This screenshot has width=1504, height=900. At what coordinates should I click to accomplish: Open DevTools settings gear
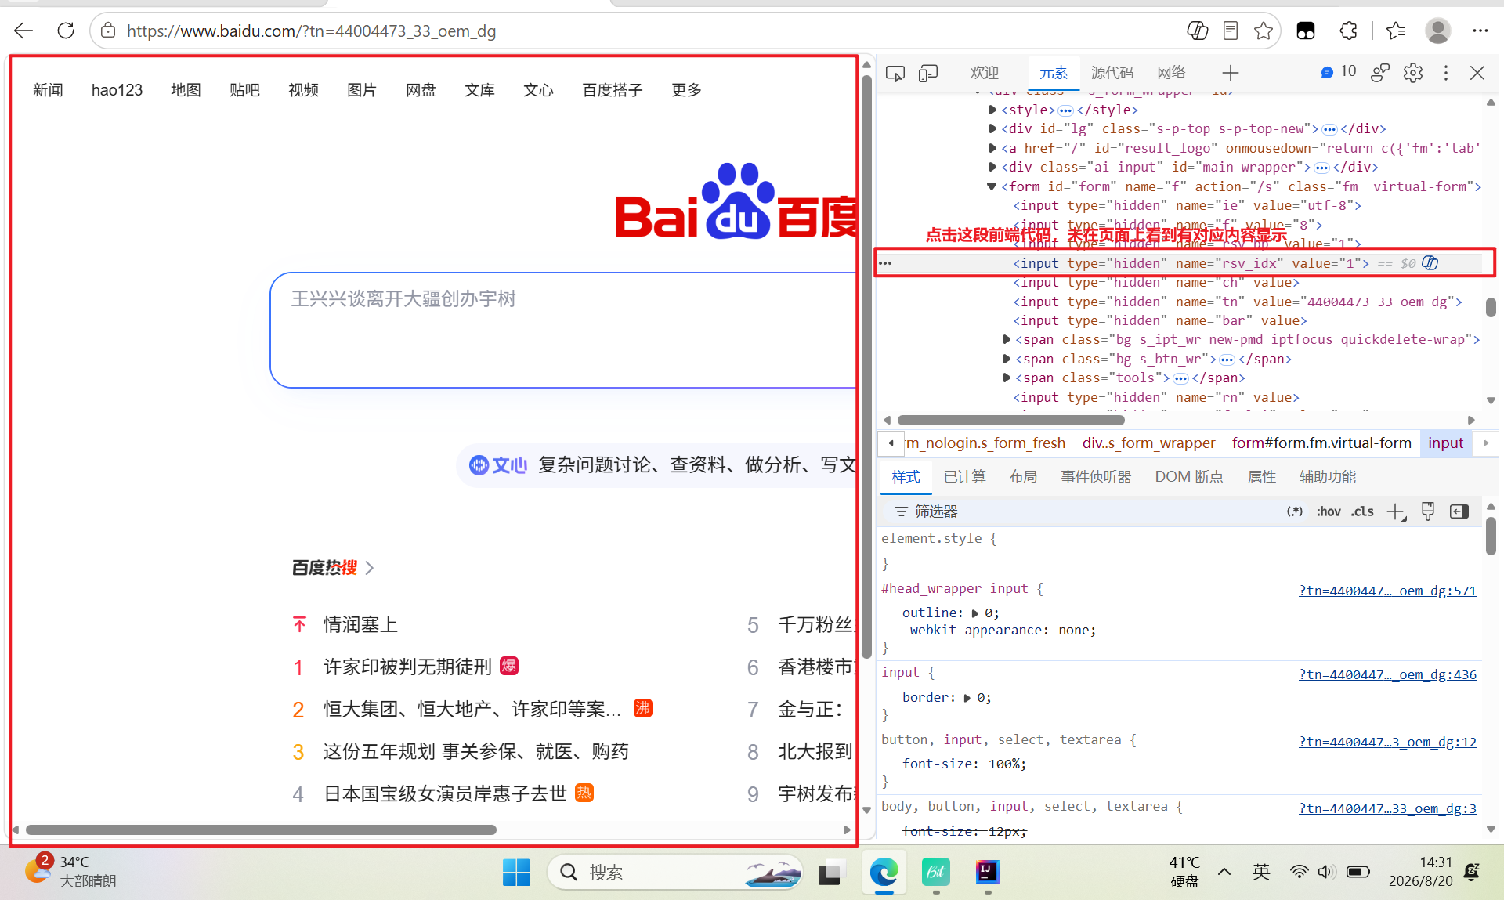coord(1413,73)
